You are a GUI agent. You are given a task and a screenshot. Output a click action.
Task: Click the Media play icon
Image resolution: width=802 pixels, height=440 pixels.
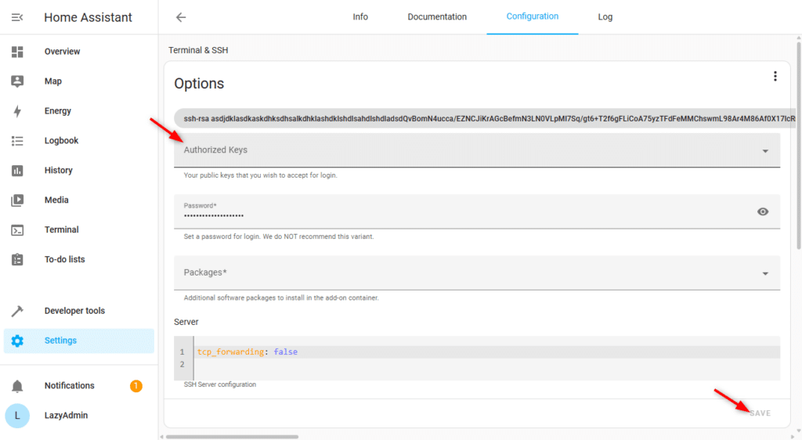click(17, 200)
